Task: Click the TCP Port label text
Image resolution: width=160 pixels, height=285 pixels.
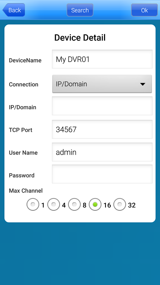Action: (x=21, y=130)
